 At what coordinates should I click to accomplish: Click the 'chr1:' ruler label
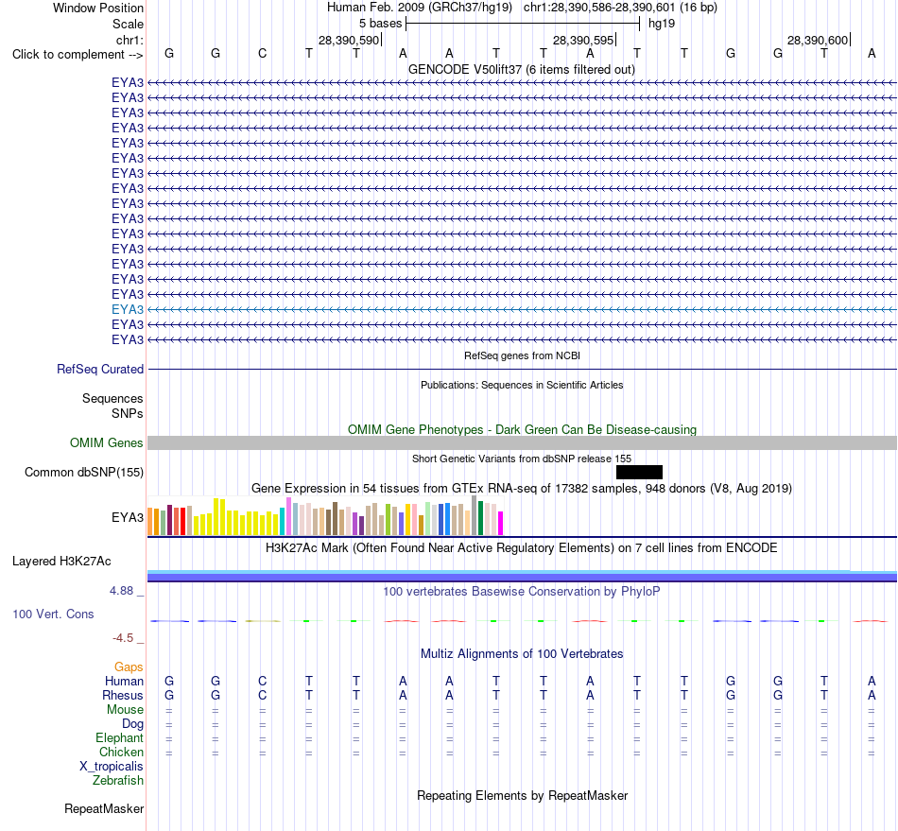click(130, 40)
